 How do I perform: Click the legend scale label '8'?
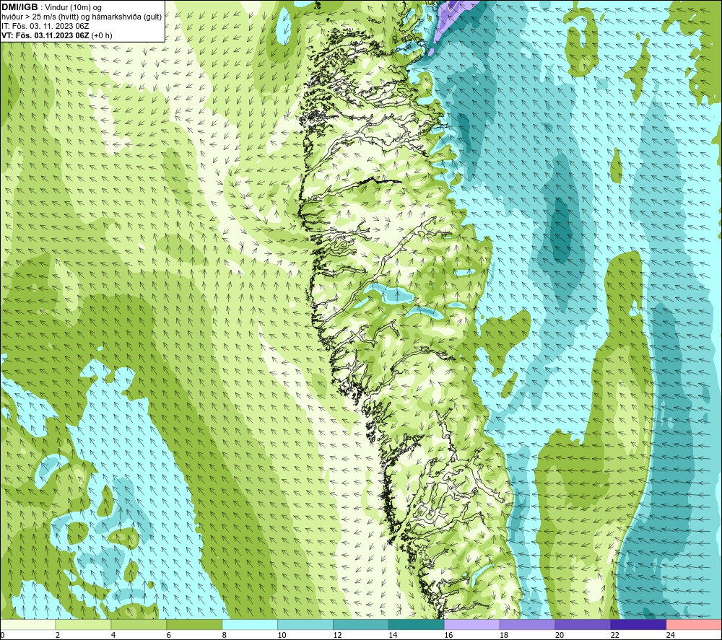point(225,635)
